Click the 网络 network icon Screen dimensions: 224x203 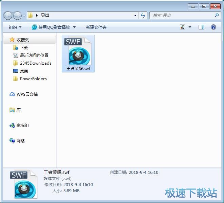point(12,141)
